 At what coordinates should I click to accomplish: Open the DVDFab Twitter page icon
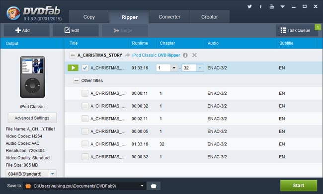click(249, 6)
